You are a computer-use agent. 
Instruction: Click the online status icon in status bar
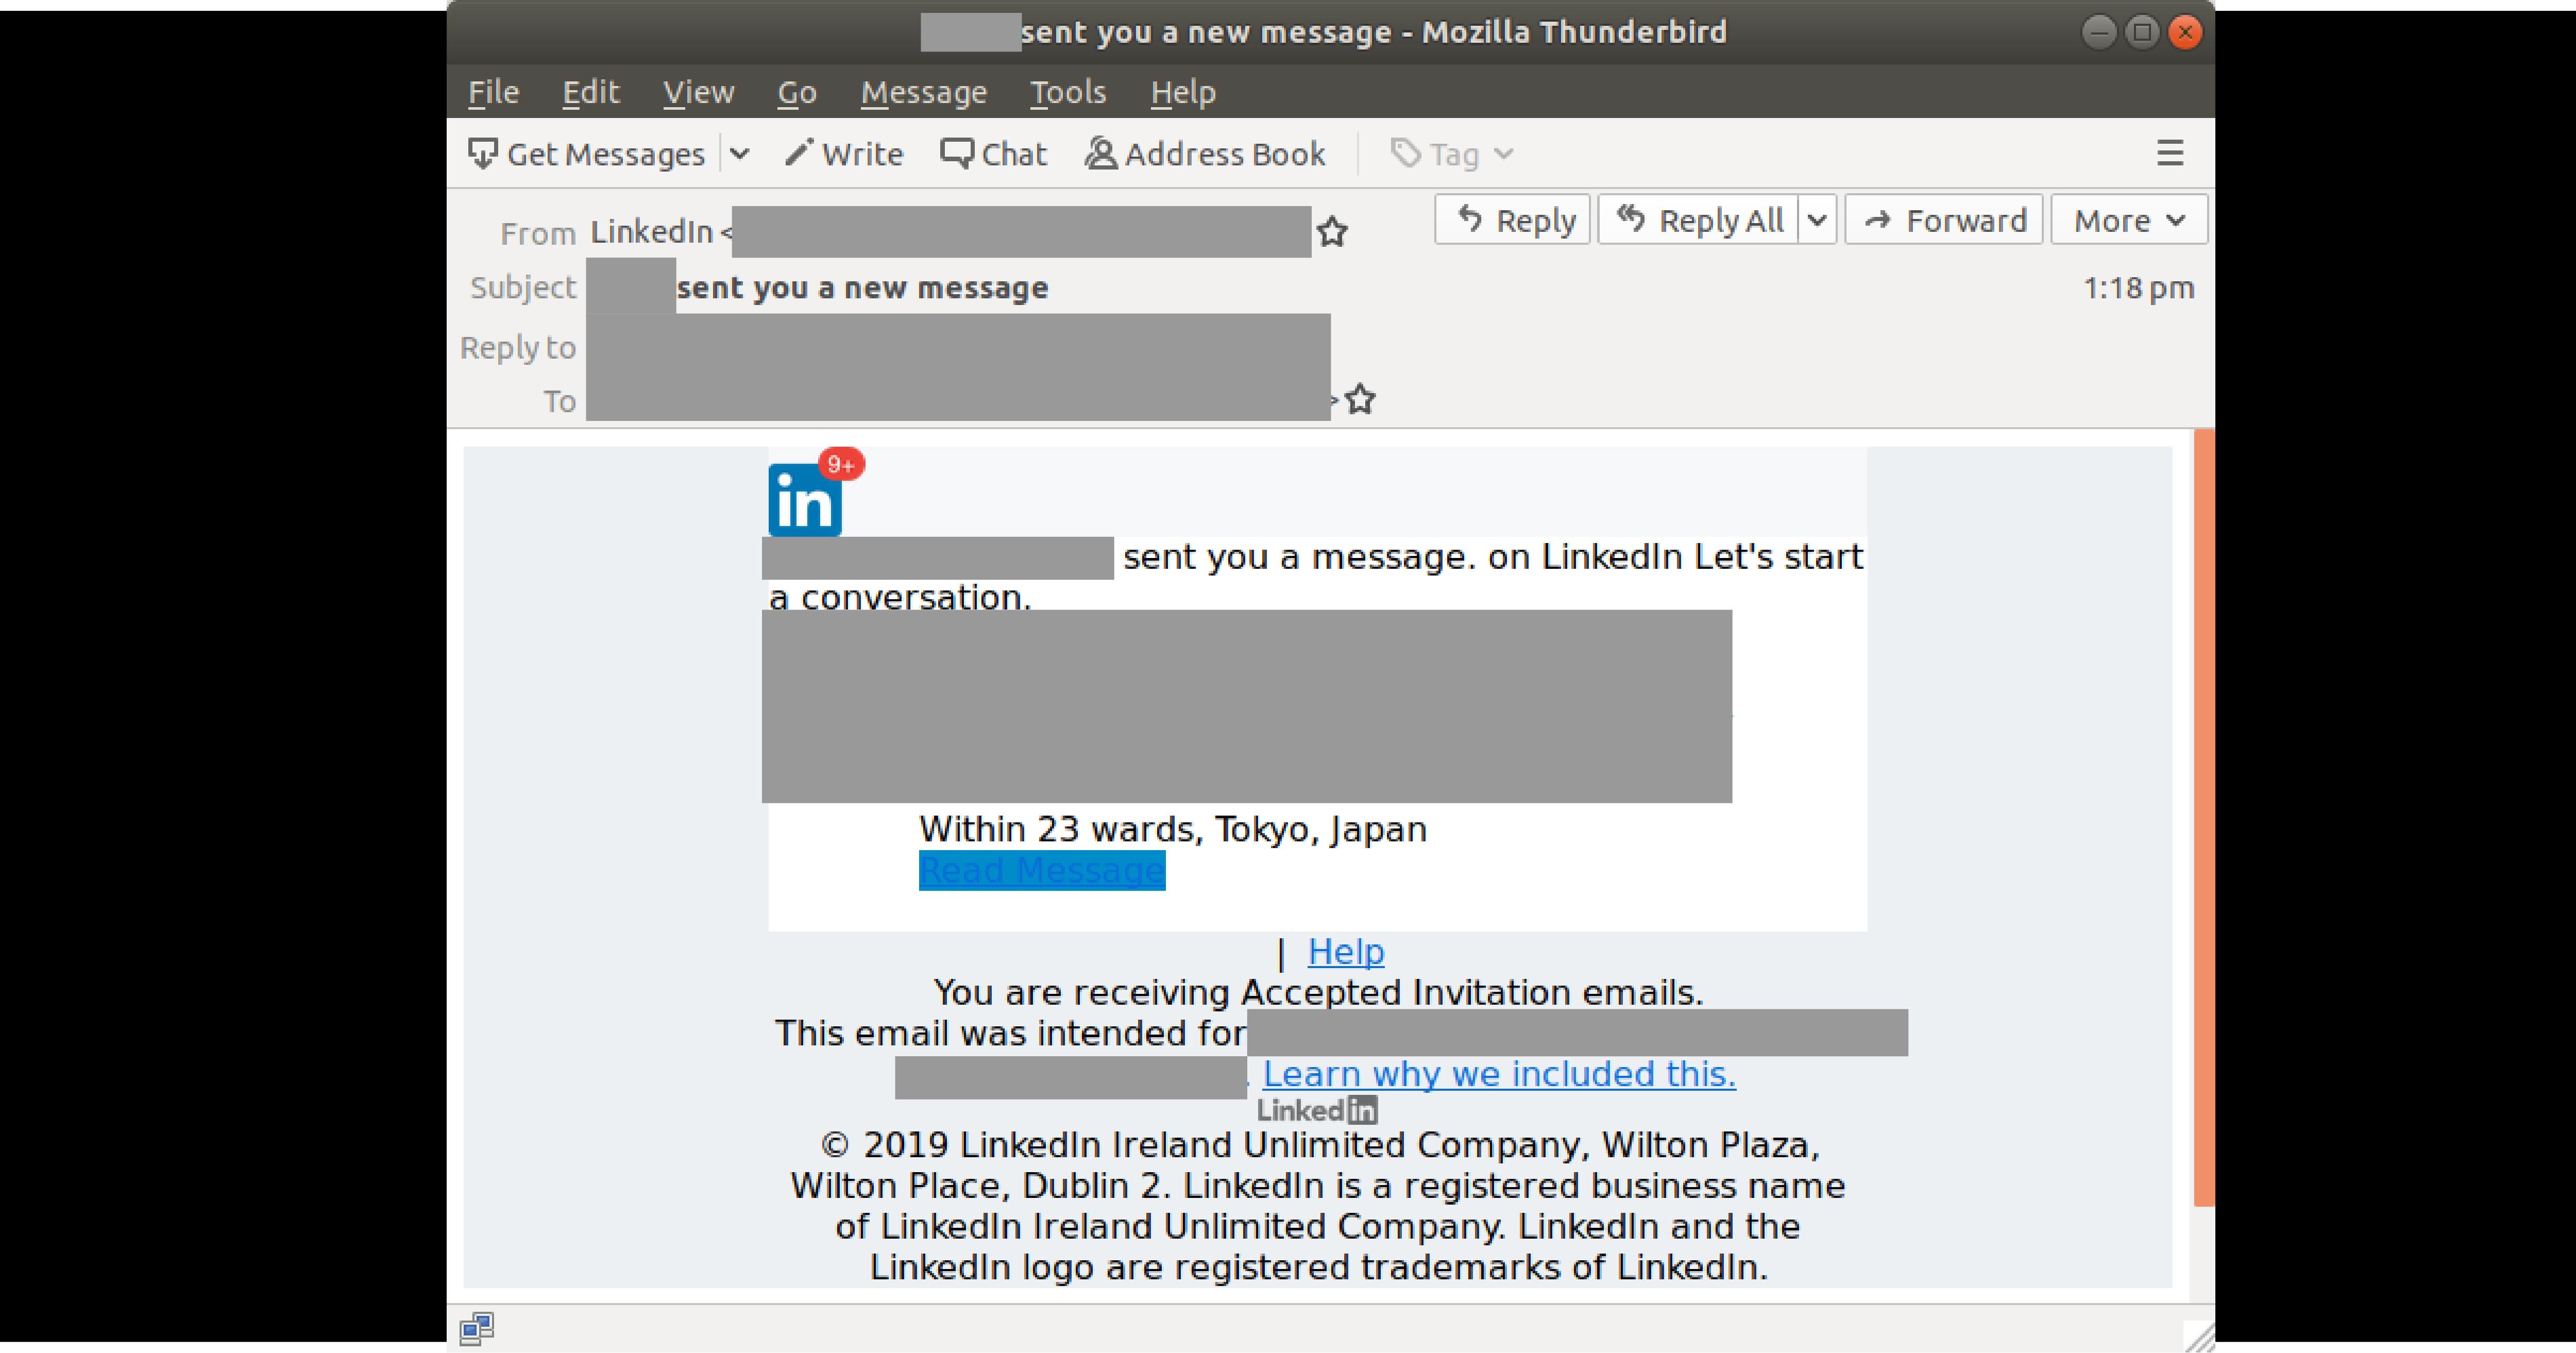[x=477, y=1328]
